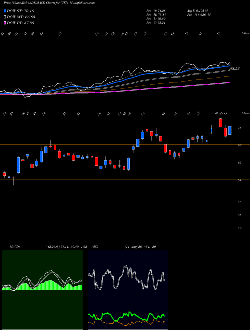Click the 33 axis label
The width and height of the screenshot is (250, 330).
click(x=239, y=215)
